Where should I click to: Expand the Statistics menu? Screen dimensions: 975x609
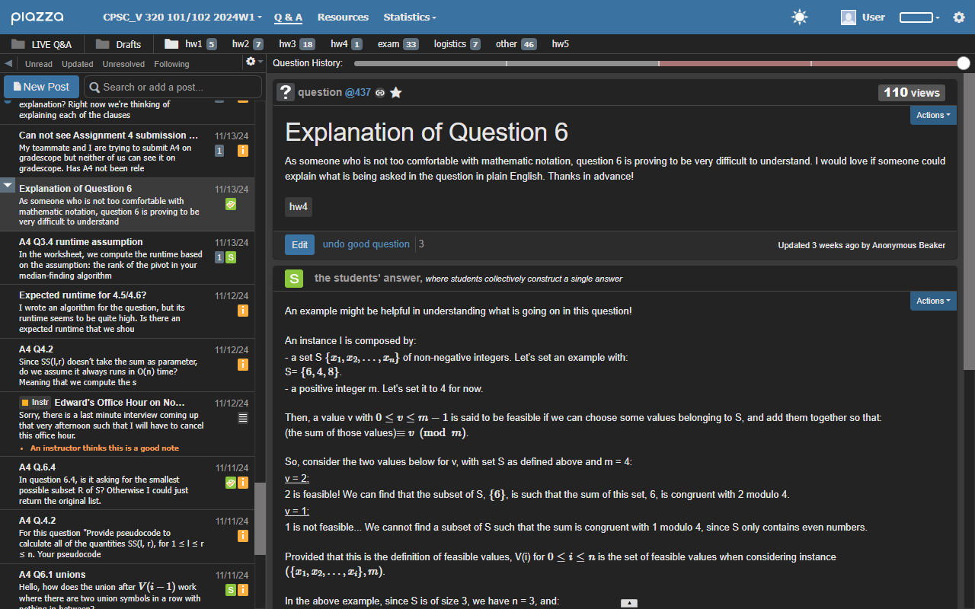coord(410,17)
